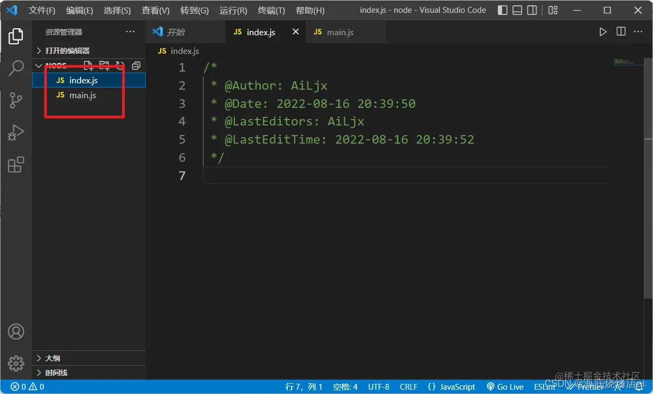Open the 帮助(H) menu
This screenshot has height=394, width=653.
(310, 10)
